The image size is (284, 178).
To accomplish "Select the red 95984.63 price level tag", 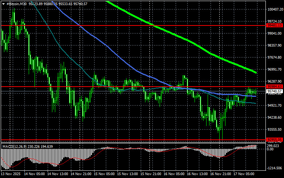I will (x=275, y=87).
